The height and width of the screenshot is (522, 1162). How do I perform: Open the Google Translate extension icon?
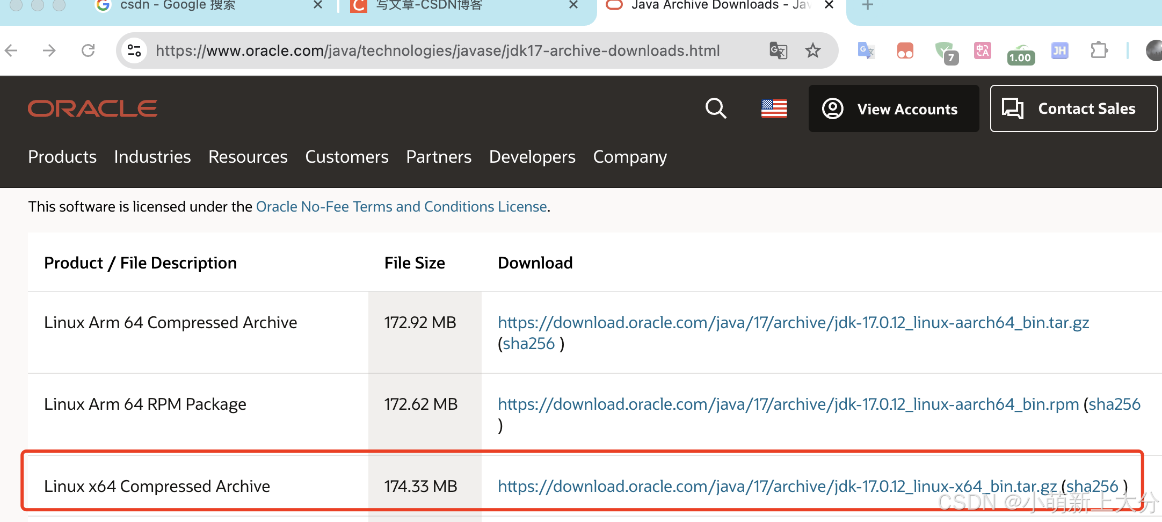pos(866,51)
